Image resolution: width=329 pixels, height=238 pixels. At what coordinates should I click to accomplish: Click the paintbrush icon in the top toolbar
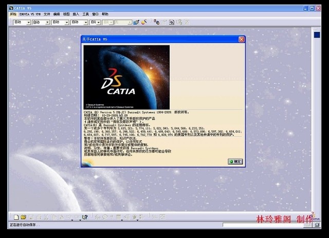pyautogui.click(x=136, y=22)
